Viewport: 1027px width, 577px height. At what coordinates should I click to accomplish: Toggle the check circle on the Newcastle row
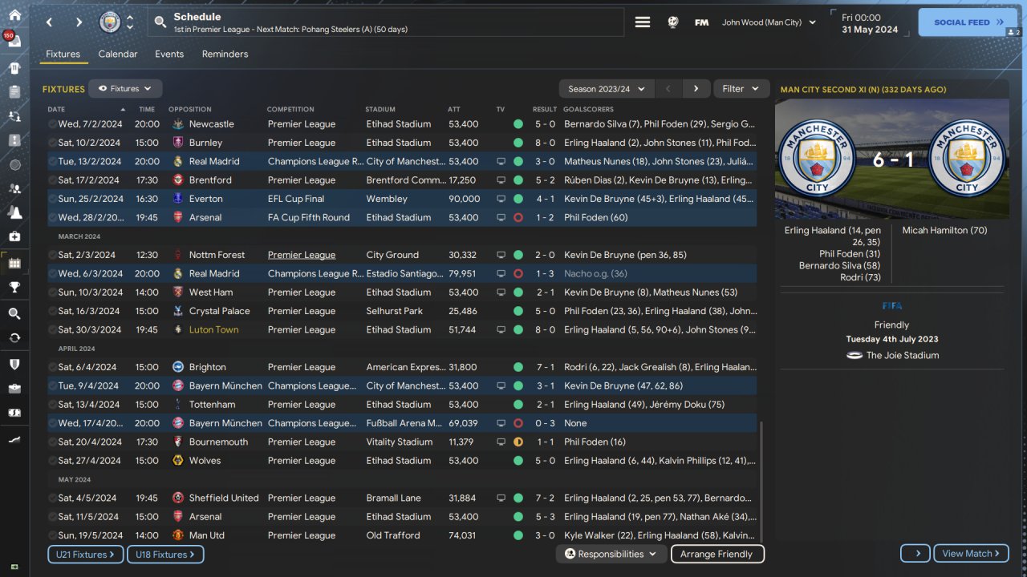[53, 124]
